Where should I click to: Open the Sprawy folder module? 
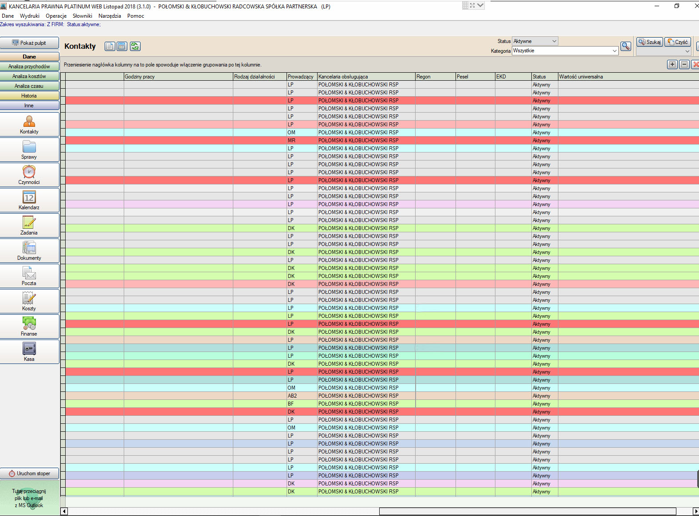coord(29,149)
